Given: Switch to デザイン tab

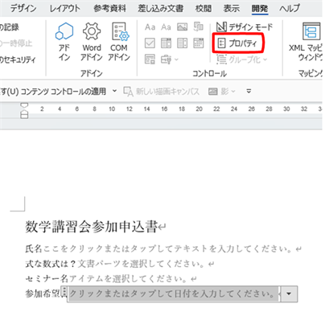Looking at the screenshot, I should pos(23,8).
